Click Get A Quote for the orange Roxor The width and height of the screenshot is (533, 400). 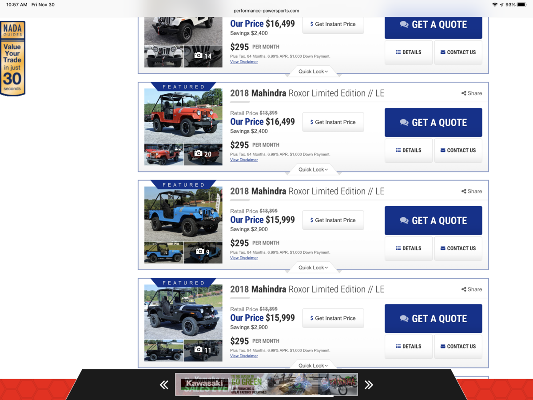click(x=433, y=123)
